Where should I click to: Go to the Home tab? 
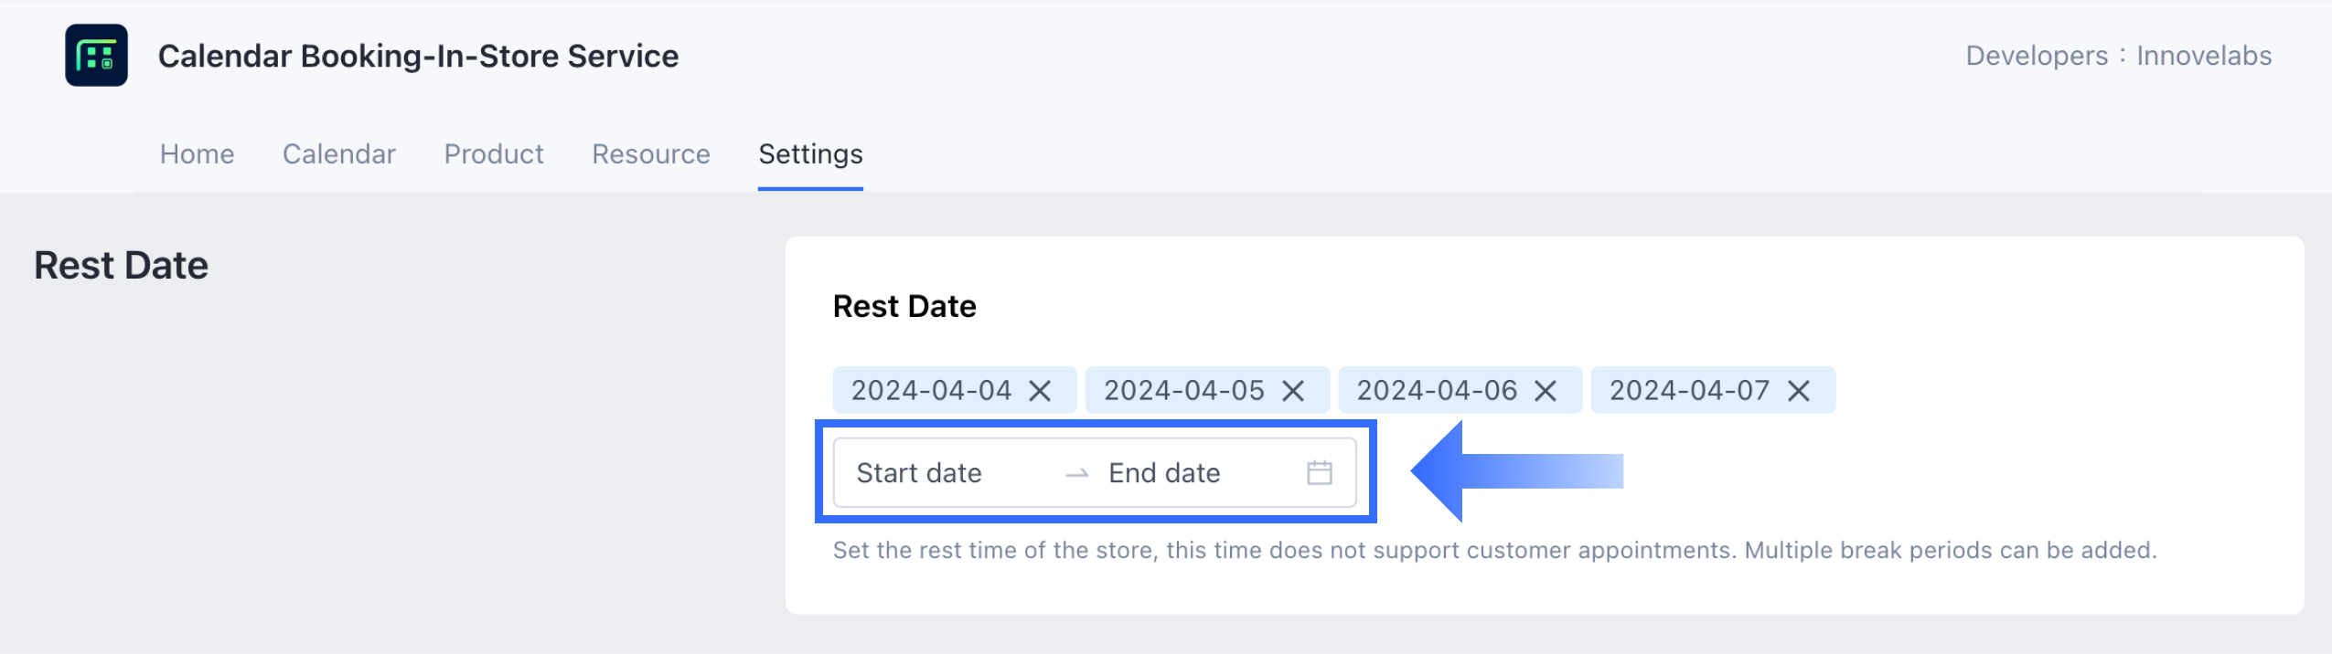pyautogui.click(x=197, y=153)
